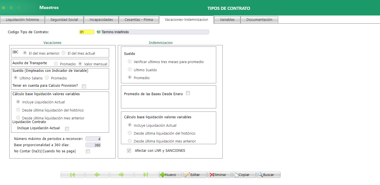Toggle Liquidación Contrato 'Incluye Liquidación Actual' checkbox
Viewport: 380px width, 185px height.
point(67,129)
